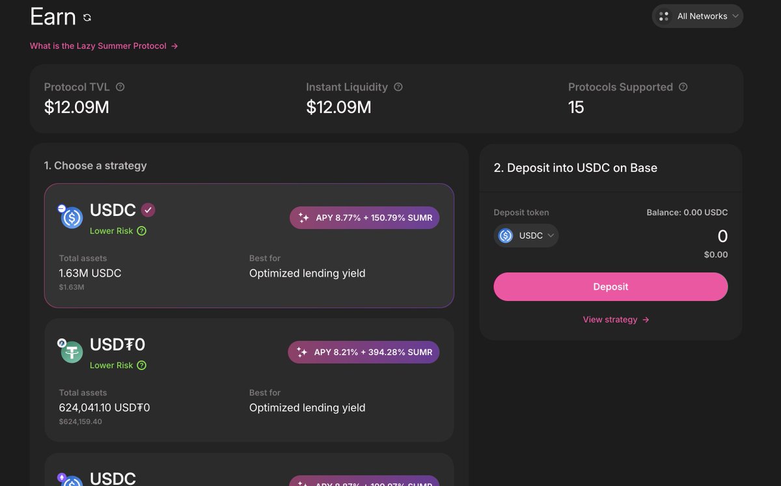Click the sparkle icon in the 8.21% APY badge
Viewport: 781px width, 486px height.
point(301,353)
